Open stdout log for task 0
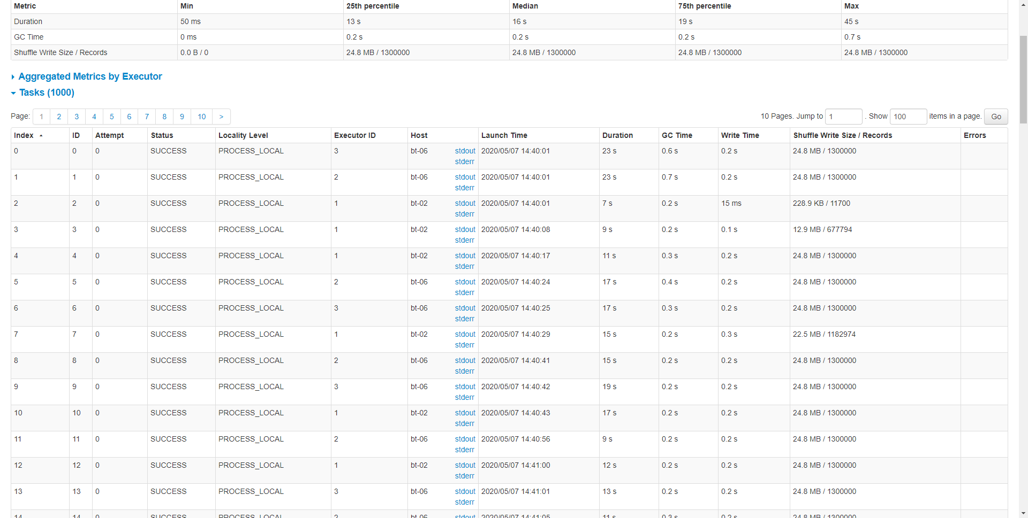The width and height of the screenshot is (1028, 518). click(x=465, y=151)
